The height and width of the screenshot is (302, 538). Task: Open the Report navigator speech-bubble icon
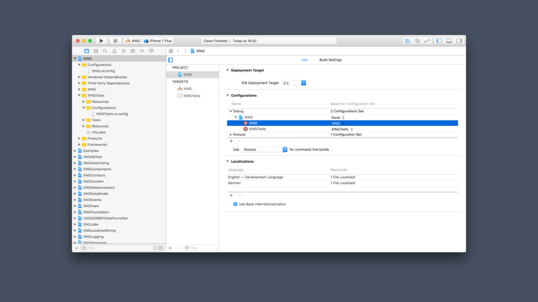(151, 51)
